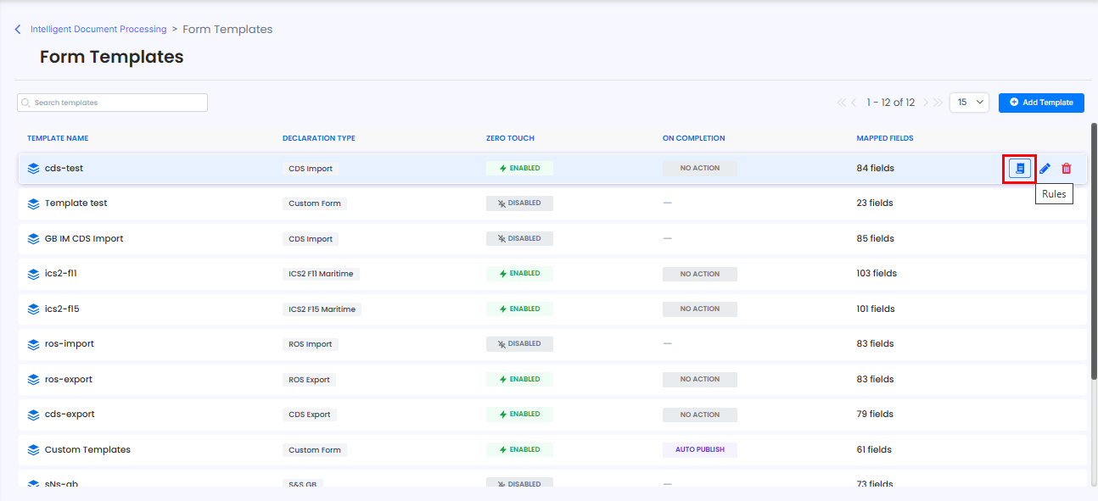Toggle Enabled zero touch badge for cds-test
Viewport: 1098px width, 501px height.
click(519, 168)
